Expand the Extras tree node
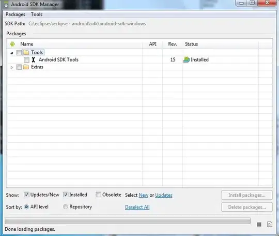Image resolution: width=279 pixels, height=236 pixels. [12, 67]
